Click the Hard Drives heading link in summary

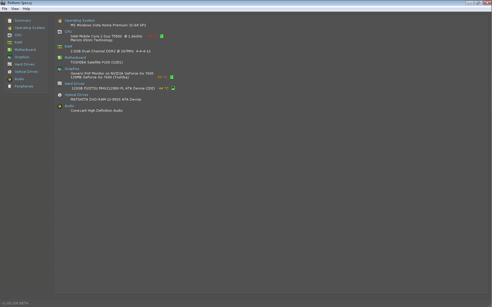tap(75, 84)
